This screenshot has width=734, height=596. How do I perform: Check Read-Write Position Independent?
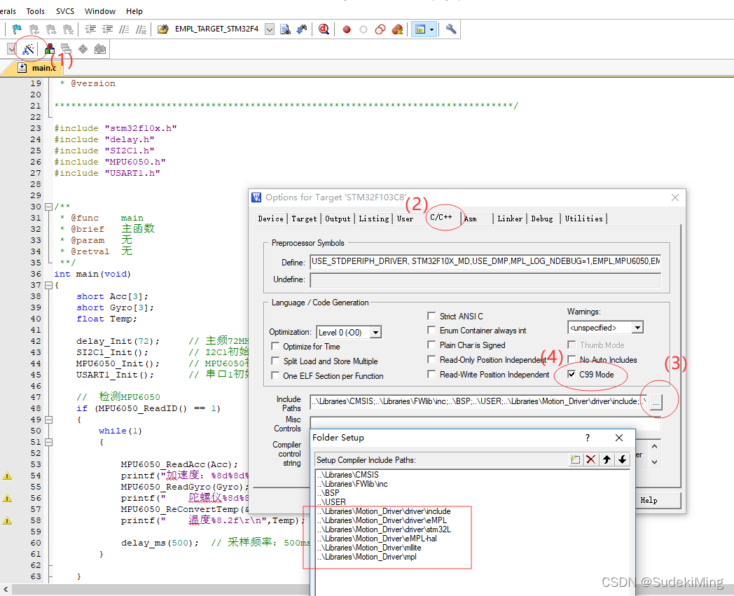[431, 374]
